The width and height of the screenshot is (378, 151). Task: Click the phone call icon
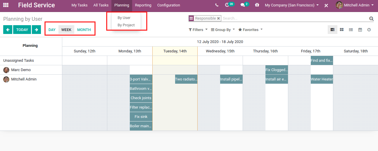point(217,5)
